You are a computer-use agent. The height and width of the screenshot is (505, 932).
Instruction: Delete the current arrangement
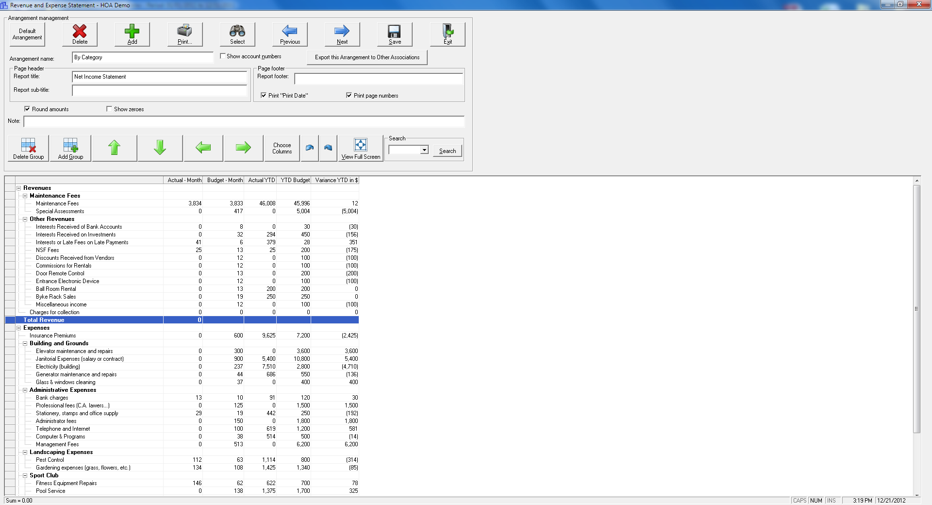pyautogui.click(x=79, y=34)
